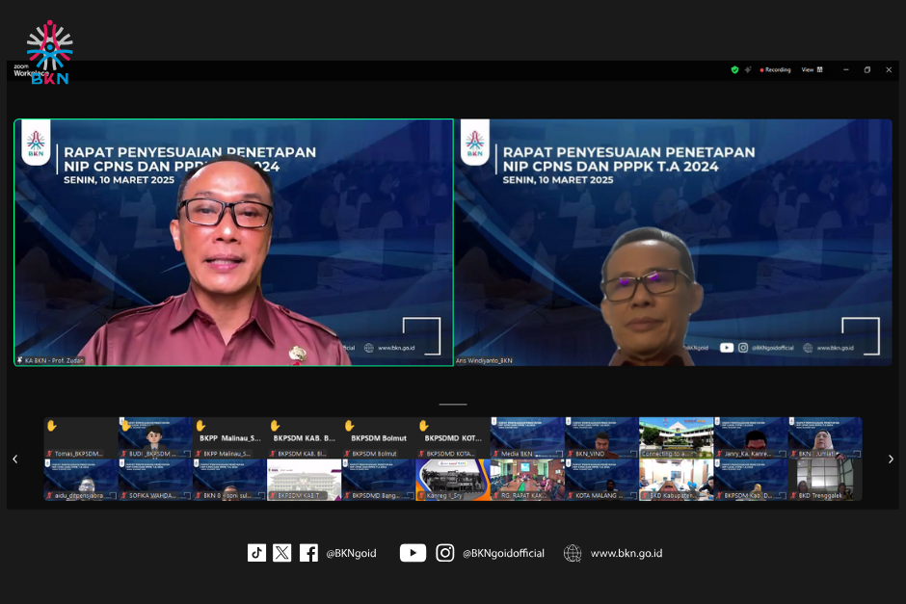Click the X (Twitter) icon in footer
Viewport: 906px width, 604px height.
[x=281, y=553]
